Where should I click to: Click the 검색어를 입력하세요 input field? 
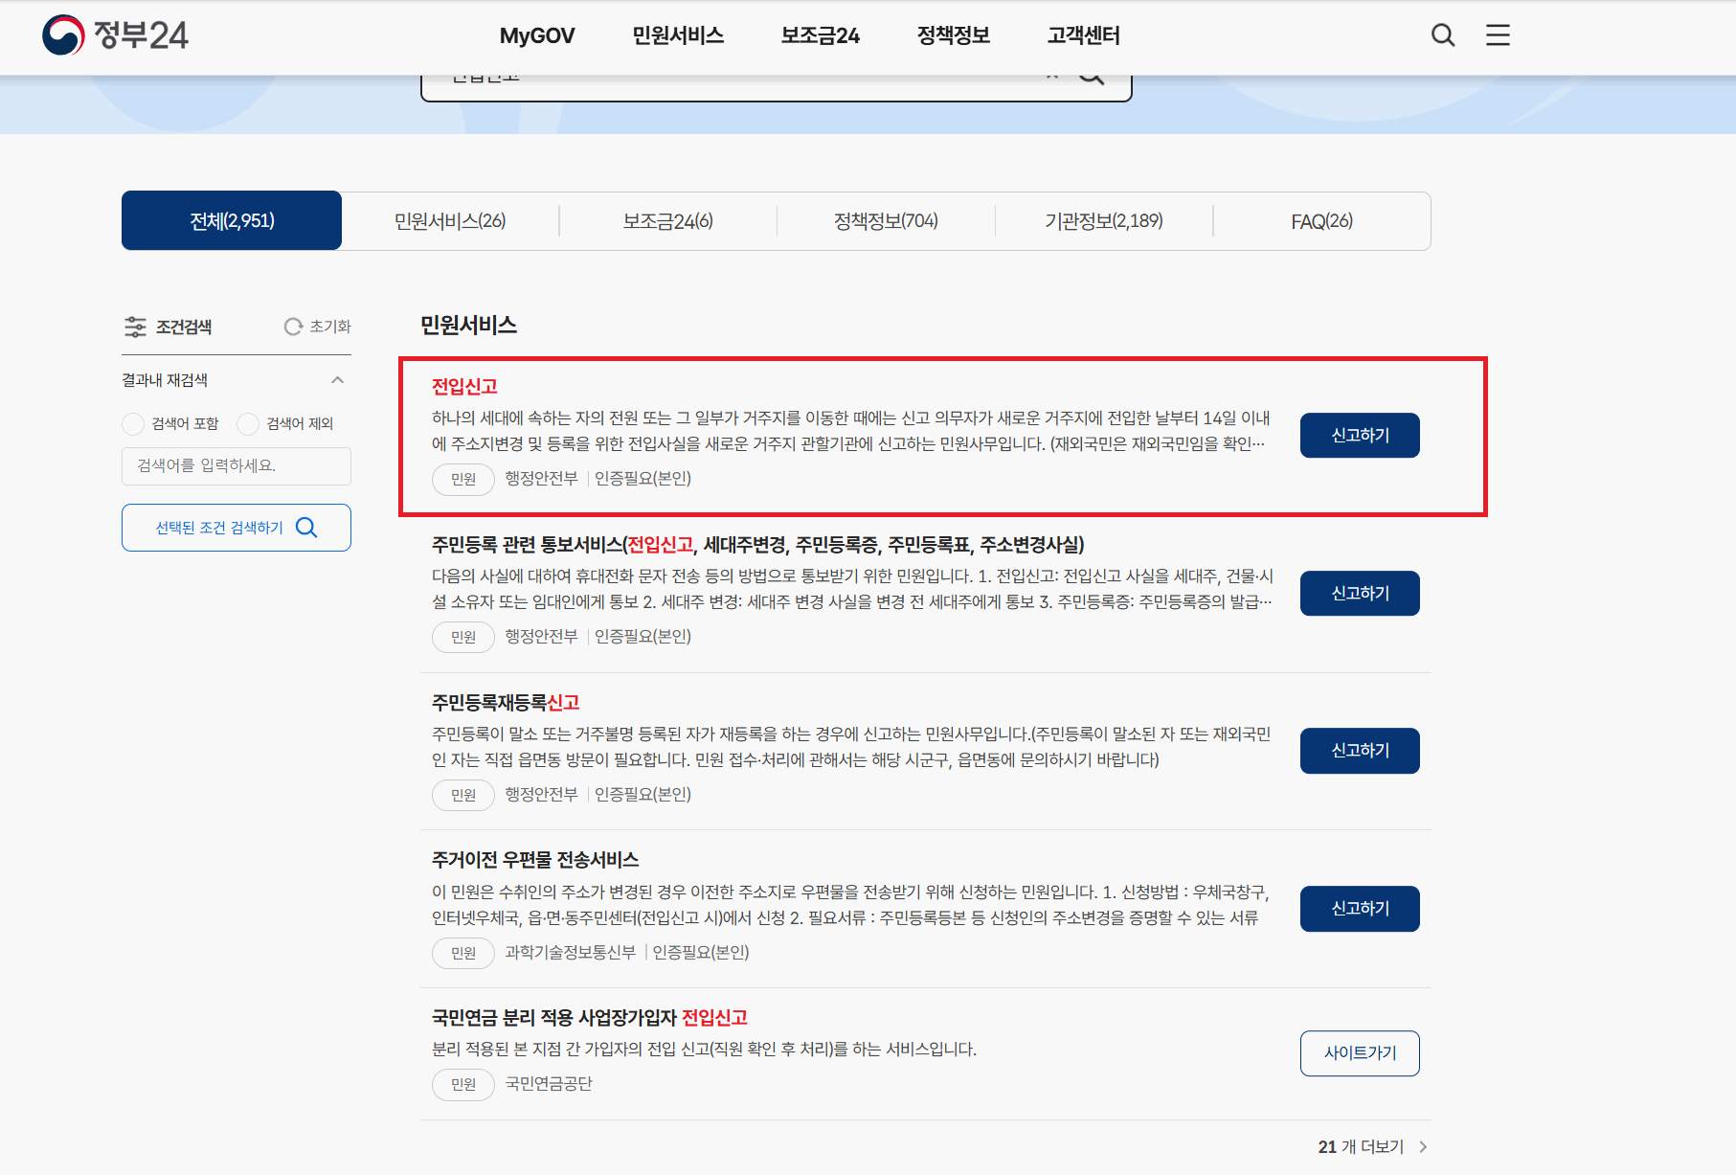coord(236,466)
